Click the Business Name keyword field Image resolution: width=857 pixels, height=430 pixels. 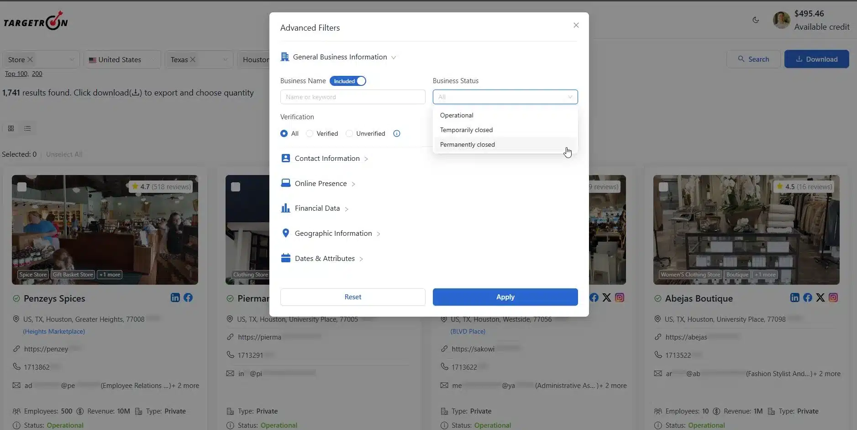point(352,97)
